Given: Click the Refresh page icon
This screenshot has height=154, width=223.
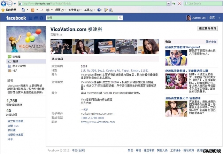Looking at the screenshot, I should point(174,3).
